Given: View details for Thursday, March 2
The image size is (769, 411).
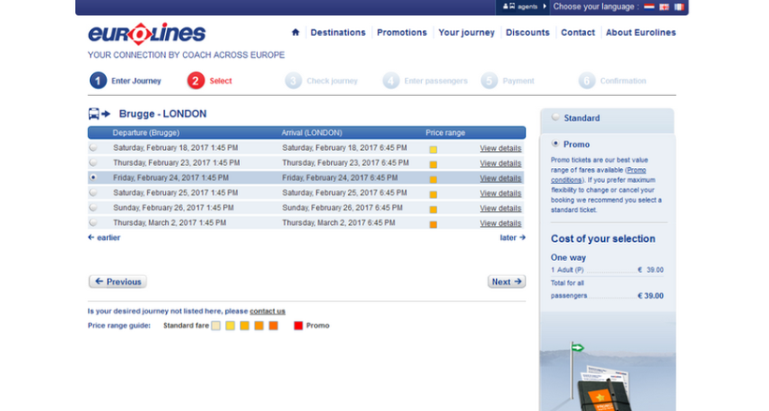Looking at the screenshot, I should 500,223.
